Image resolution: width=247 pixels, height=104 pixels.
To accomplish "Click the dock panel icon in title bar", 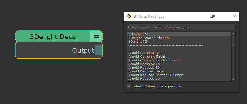I will coord(212,17).
